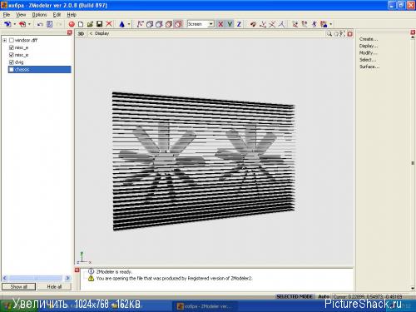Viewport: 416px width, 312px height.
Task: Click the Show all button
Action: 19,287
